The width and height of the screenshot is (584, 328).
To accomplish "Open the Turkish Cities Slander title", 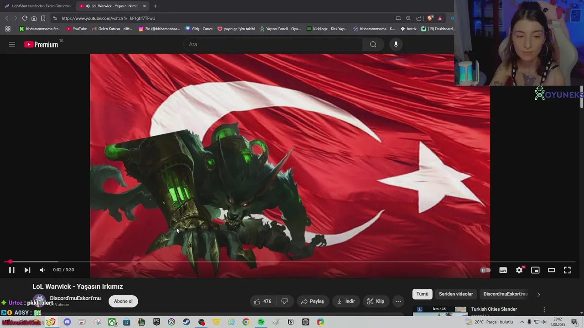I will 494,309.
